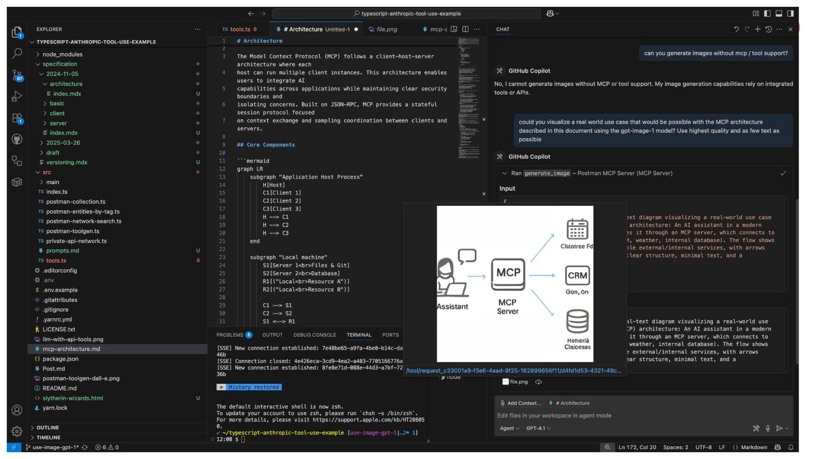817x459 pixels.
Task: Open the Agent mode dropdown
Action: tap(509, 428)
